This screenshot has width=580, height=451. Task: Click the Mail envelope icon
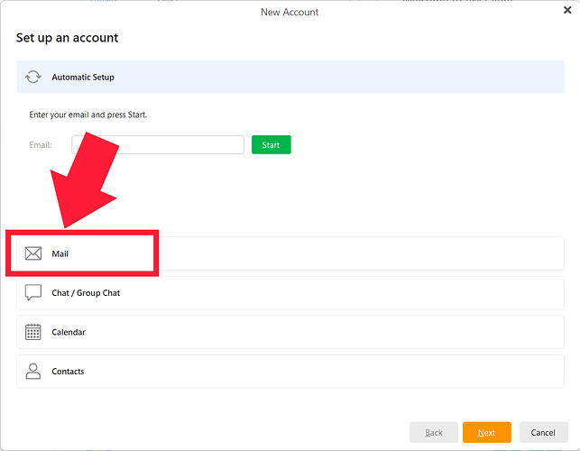click(x=33, y=253)
